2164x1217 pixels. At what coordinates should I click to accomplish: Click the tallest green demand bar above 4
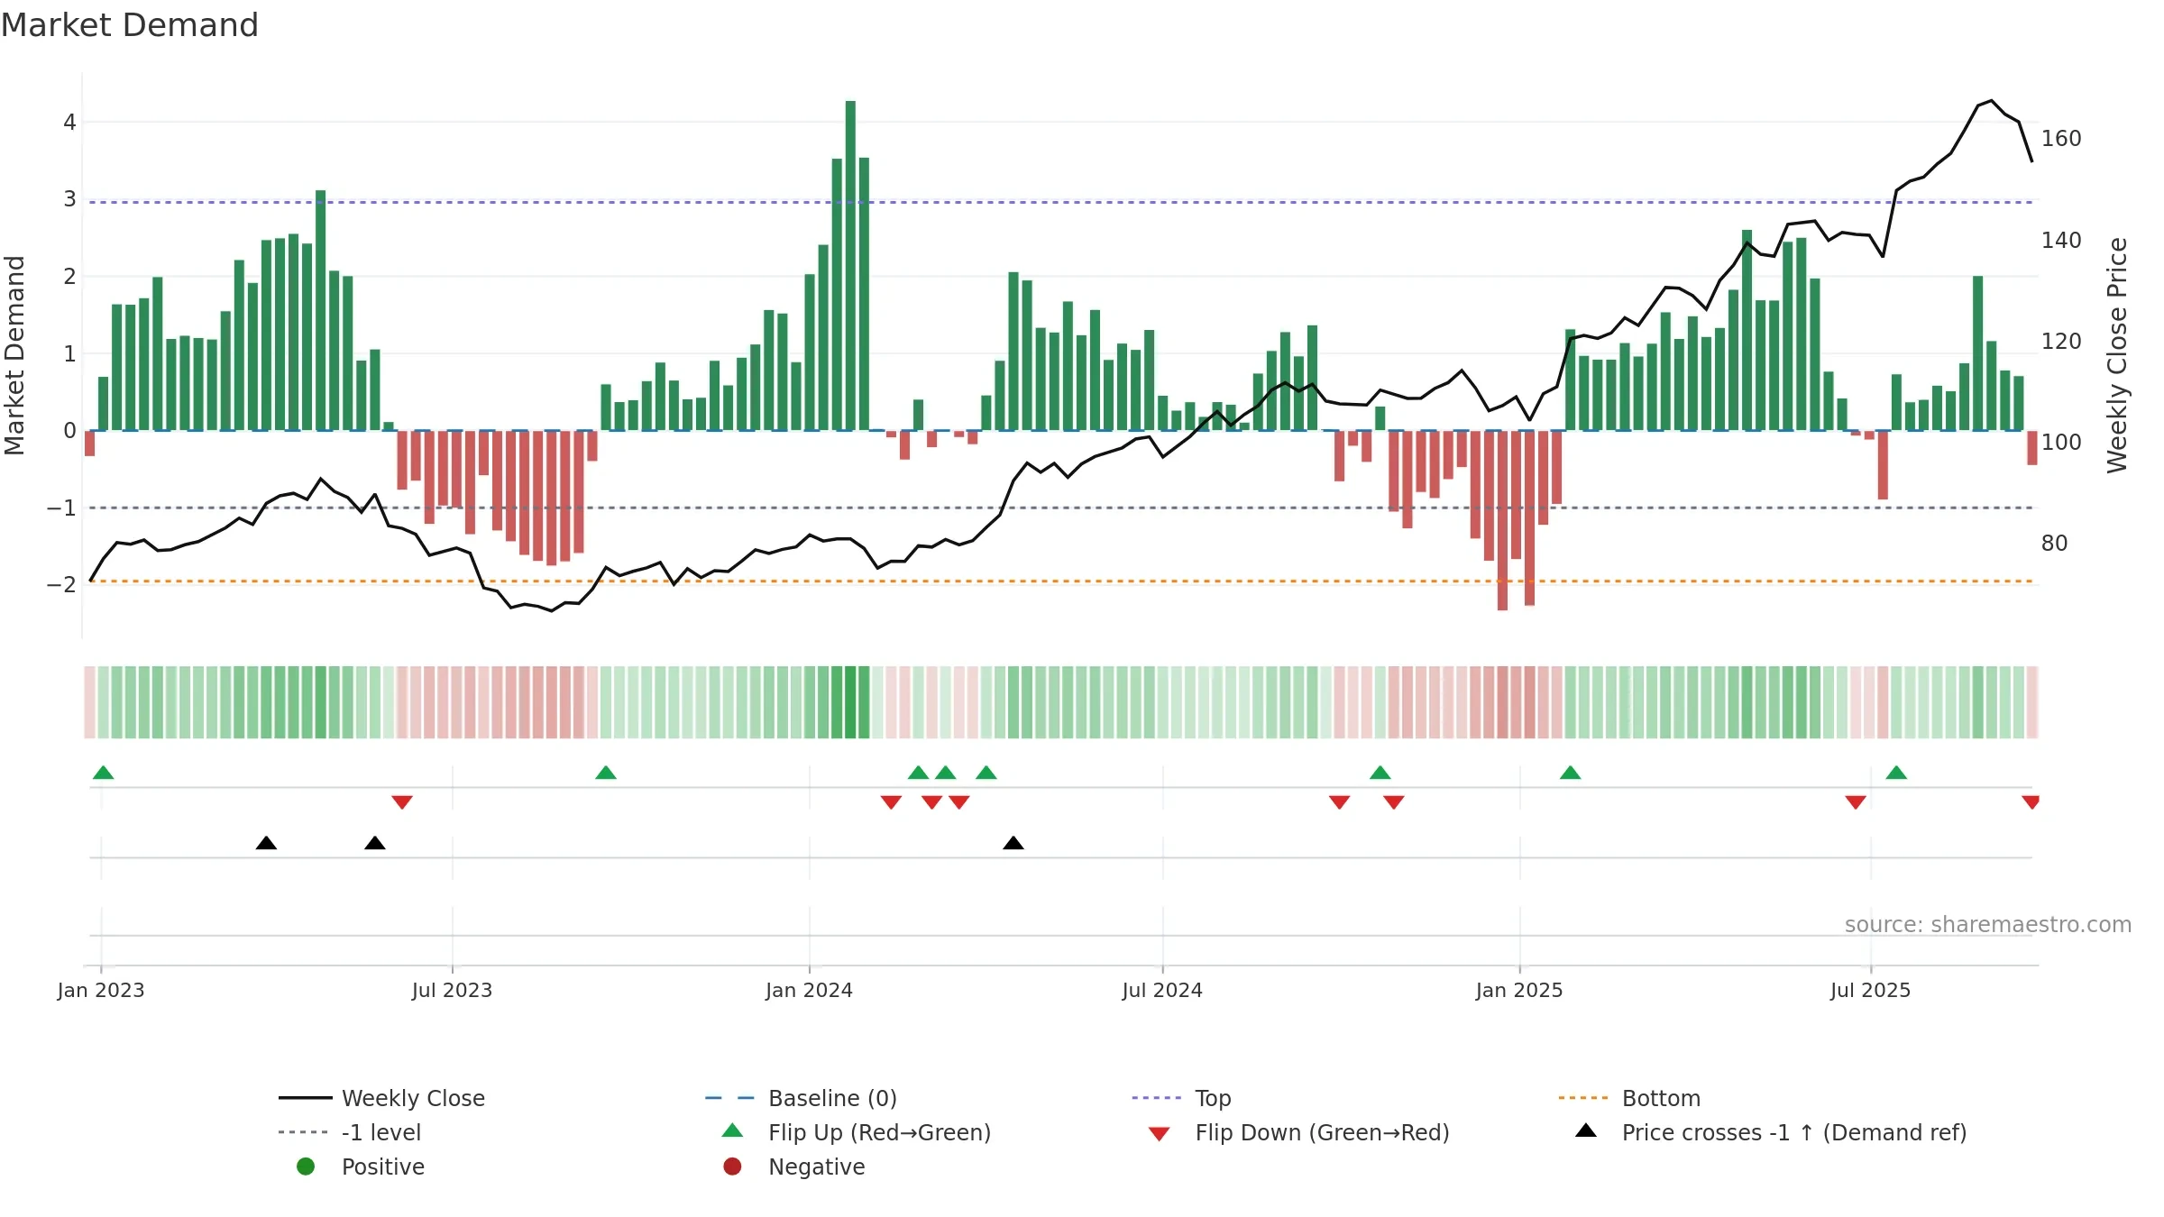(850, 265)
